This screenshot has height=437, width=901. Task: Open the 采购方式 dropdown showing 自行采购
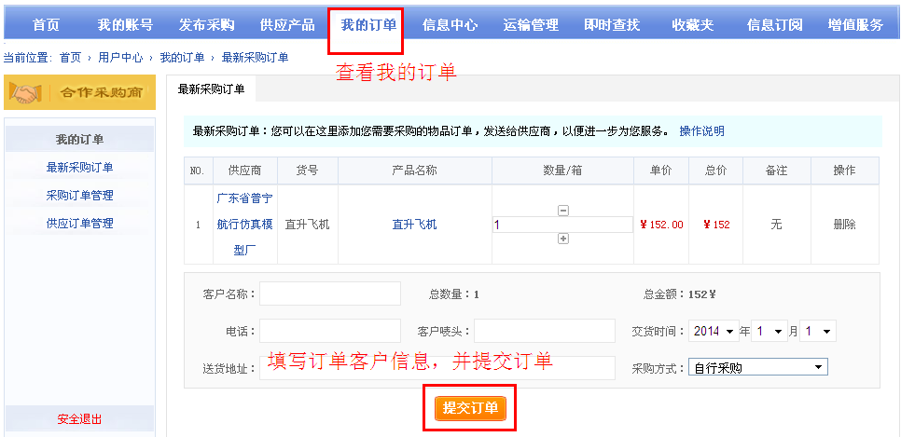click(758, 368)
